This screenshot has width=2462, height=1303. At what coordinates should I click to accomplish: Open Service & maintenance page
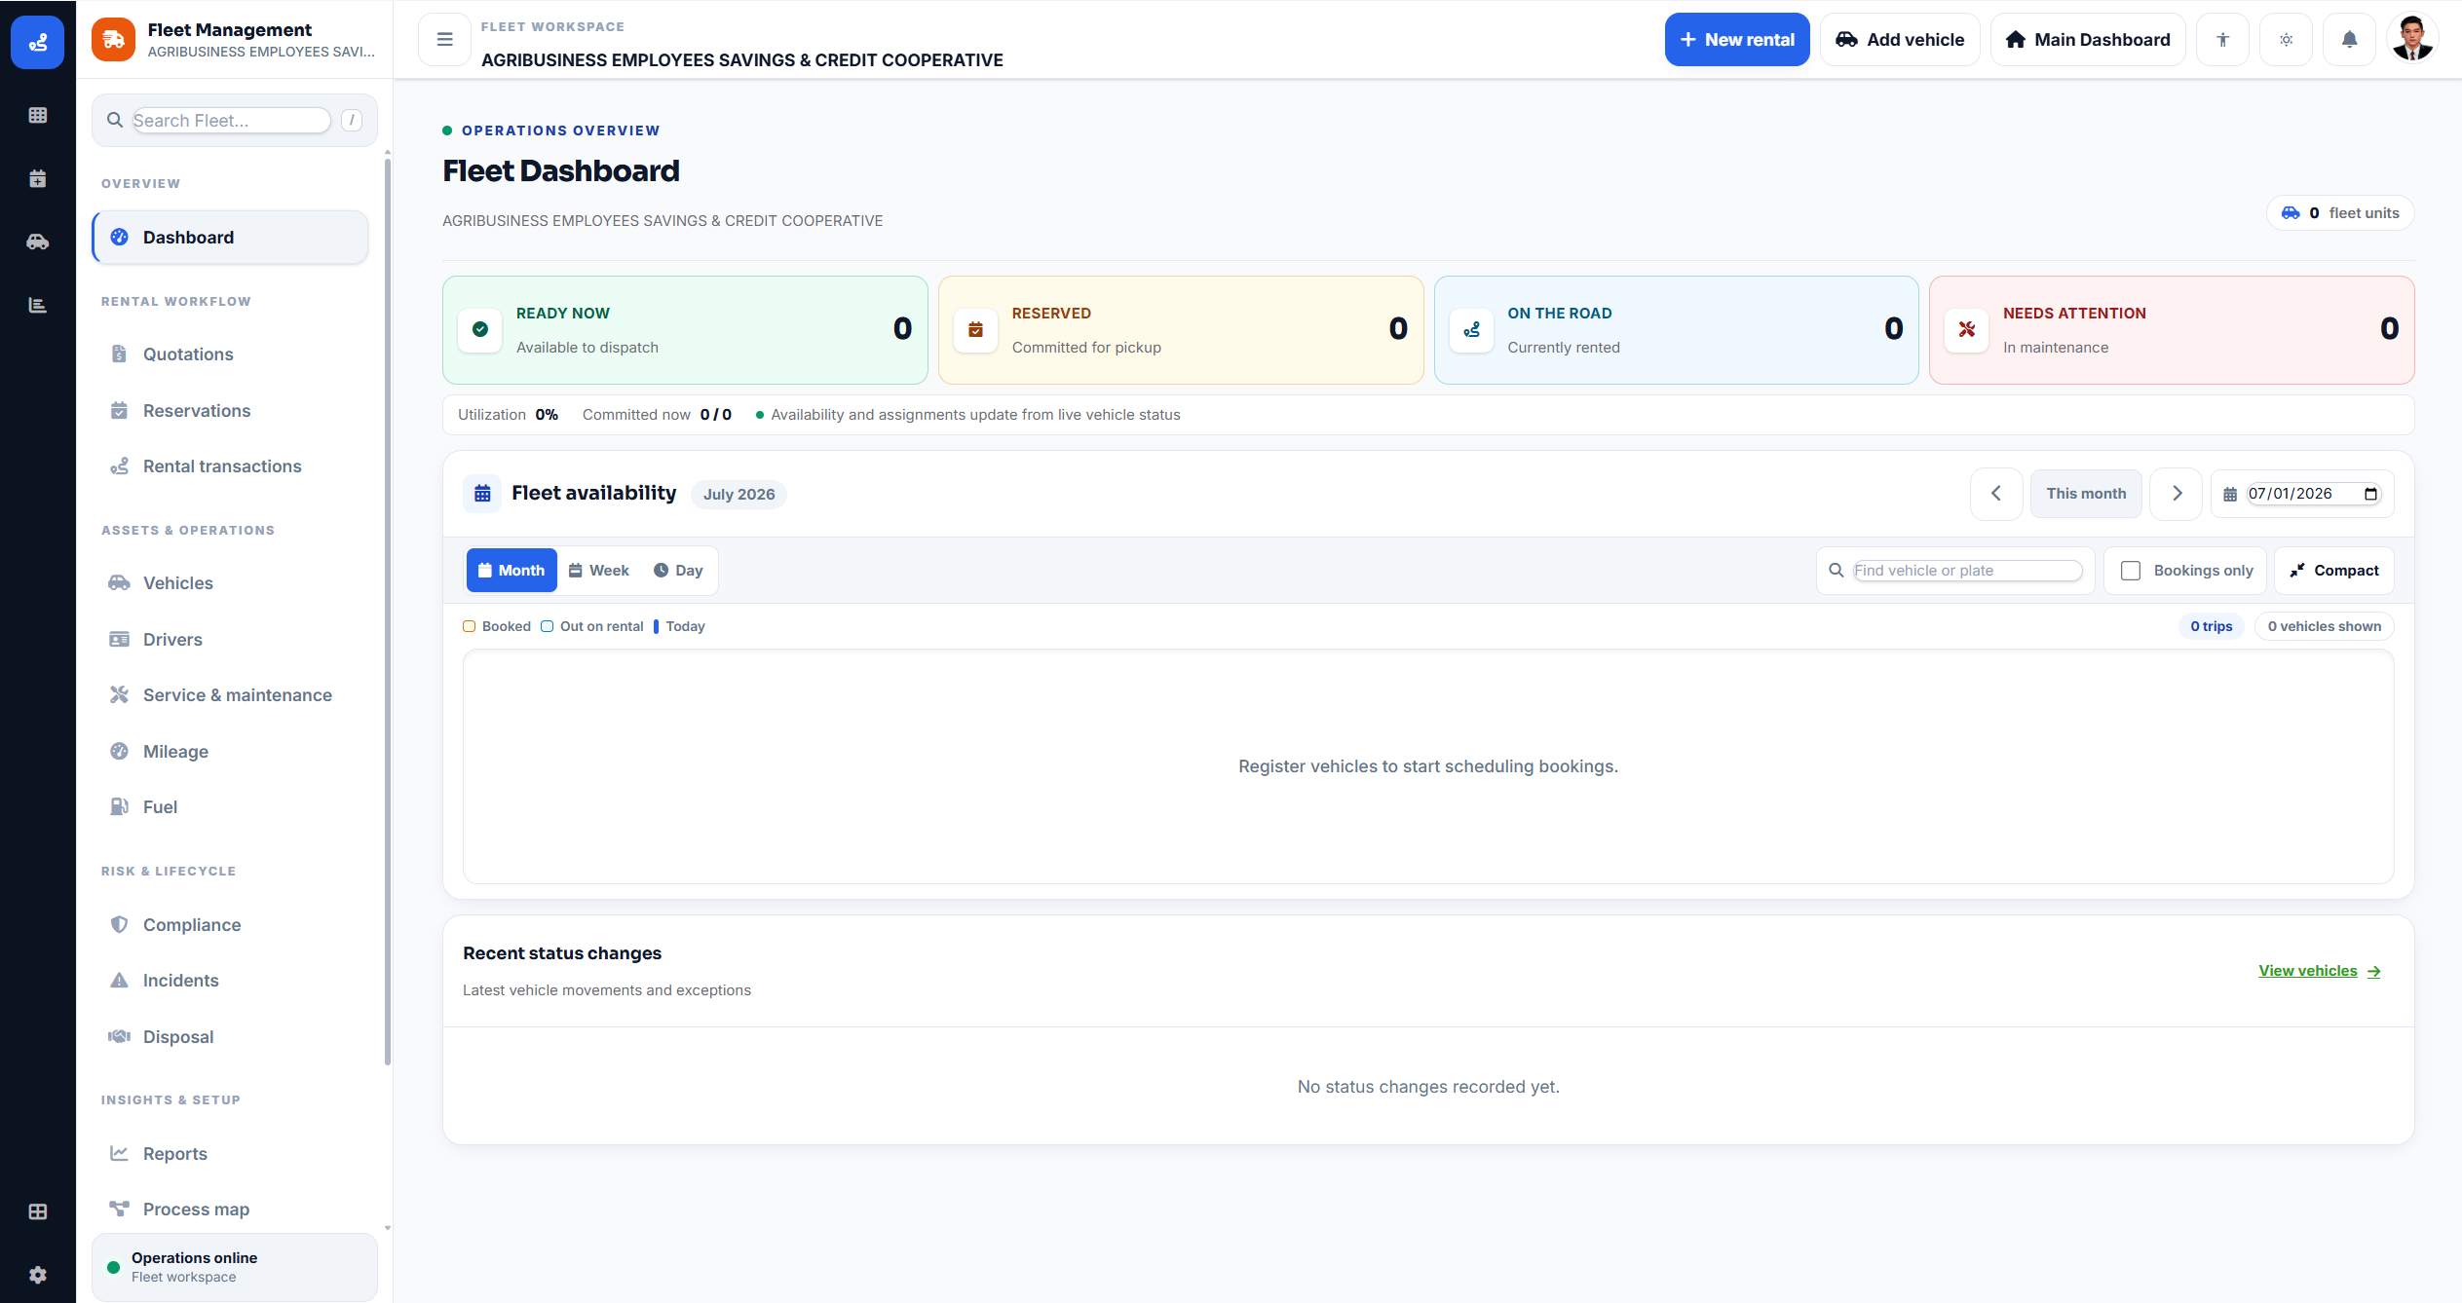[x=231, y=695]
